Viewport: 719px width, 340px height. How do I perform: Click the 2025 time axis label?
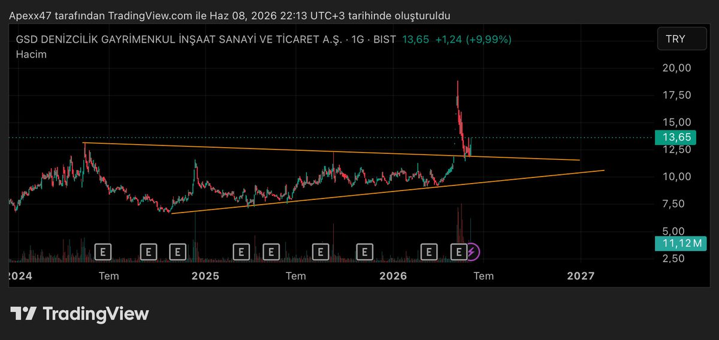click(x=206, y=276)
